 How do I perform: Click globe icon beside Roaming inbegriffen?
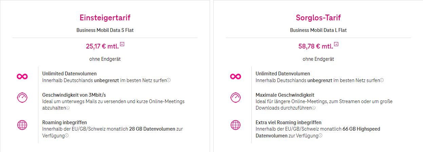pos(22,125)
